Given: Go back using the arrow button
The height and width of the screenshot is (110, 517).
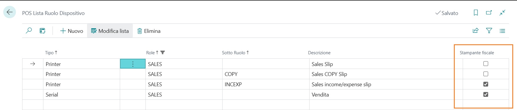Looking at the screenshot, I should coord(9,12).
